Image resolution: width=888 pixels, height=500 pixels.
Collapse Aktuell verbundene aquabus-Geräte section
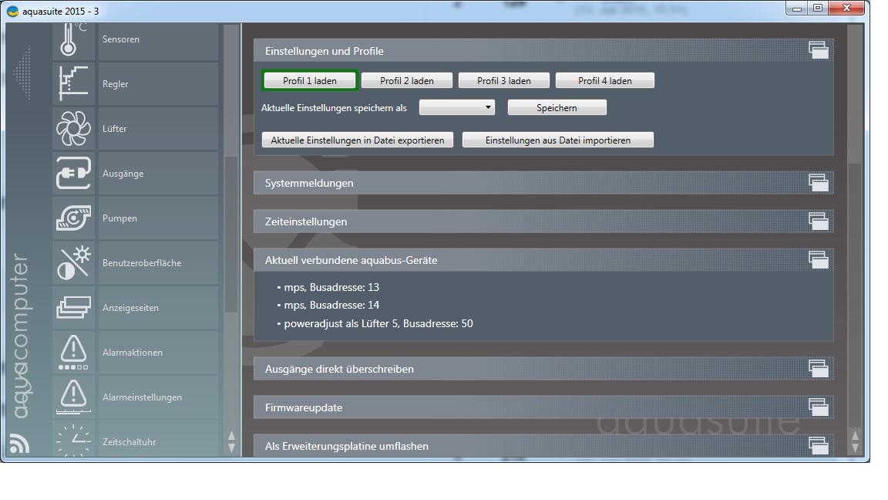point(543,259)
